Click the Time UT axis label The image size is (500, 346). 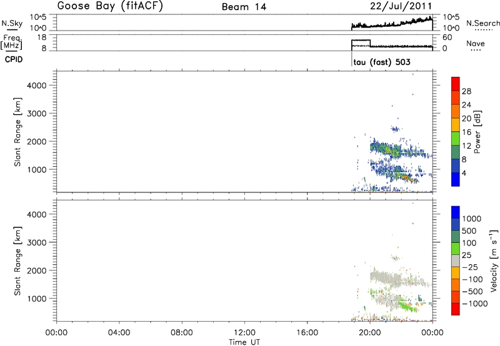click(x=244, y=342)
